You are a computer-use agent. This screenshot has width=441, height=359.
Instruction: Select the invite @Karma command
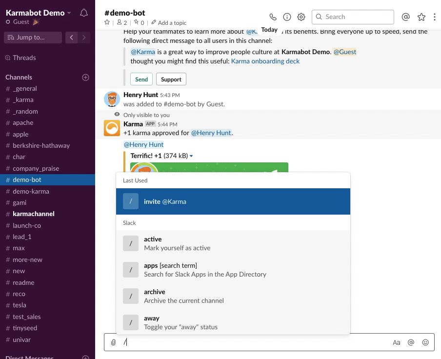pyautogui.click(x=233, y=201)
